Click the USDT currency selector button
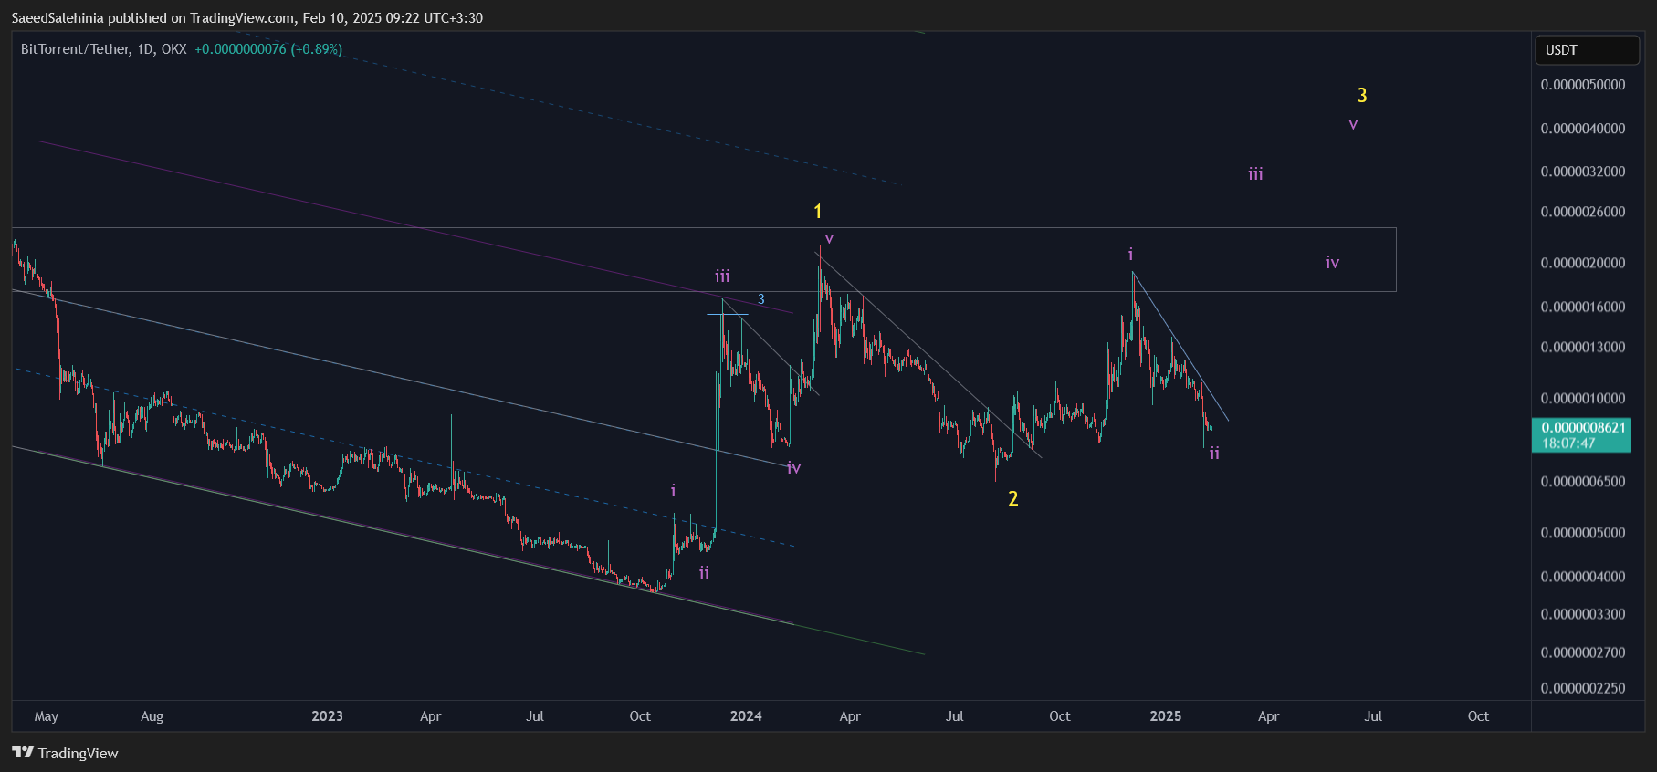The image size is (1657, 772). (1587, 50)
